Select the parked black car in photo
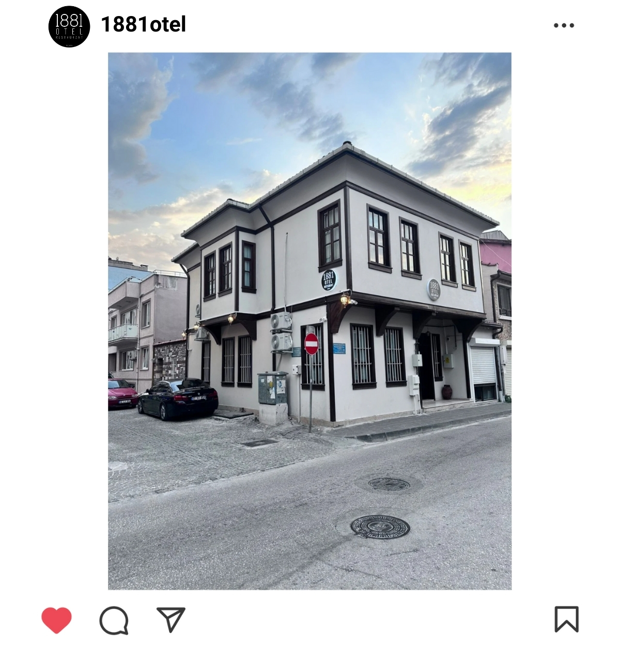 [x=178, y=398]
